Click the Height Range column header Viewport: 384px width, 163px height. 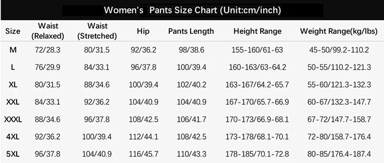pyautogui.click(x=257, y=31)
